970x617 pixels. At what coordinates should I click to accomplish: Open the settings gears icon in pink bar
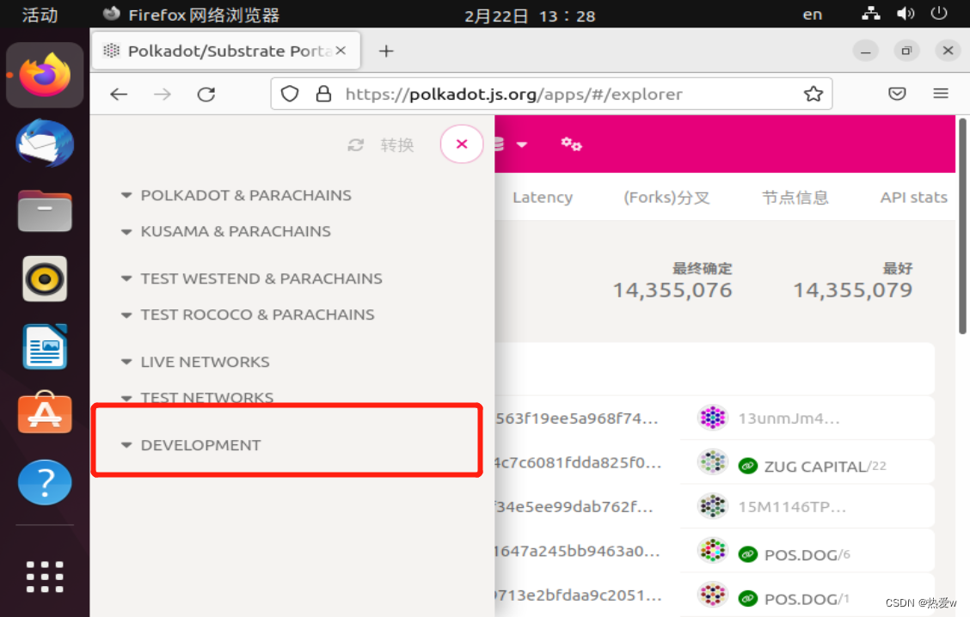point(571,144)
